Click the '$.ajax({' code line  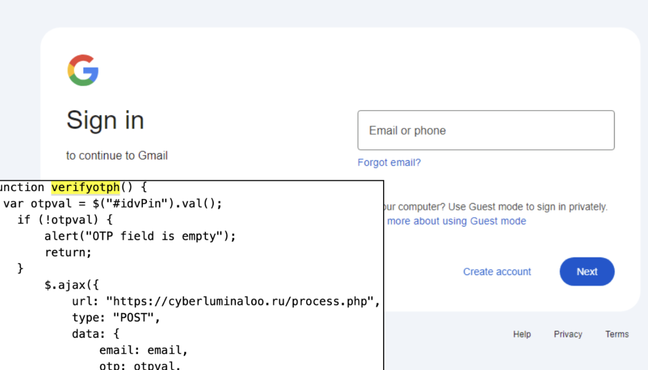pyautogui.click(x=72, y=285)
